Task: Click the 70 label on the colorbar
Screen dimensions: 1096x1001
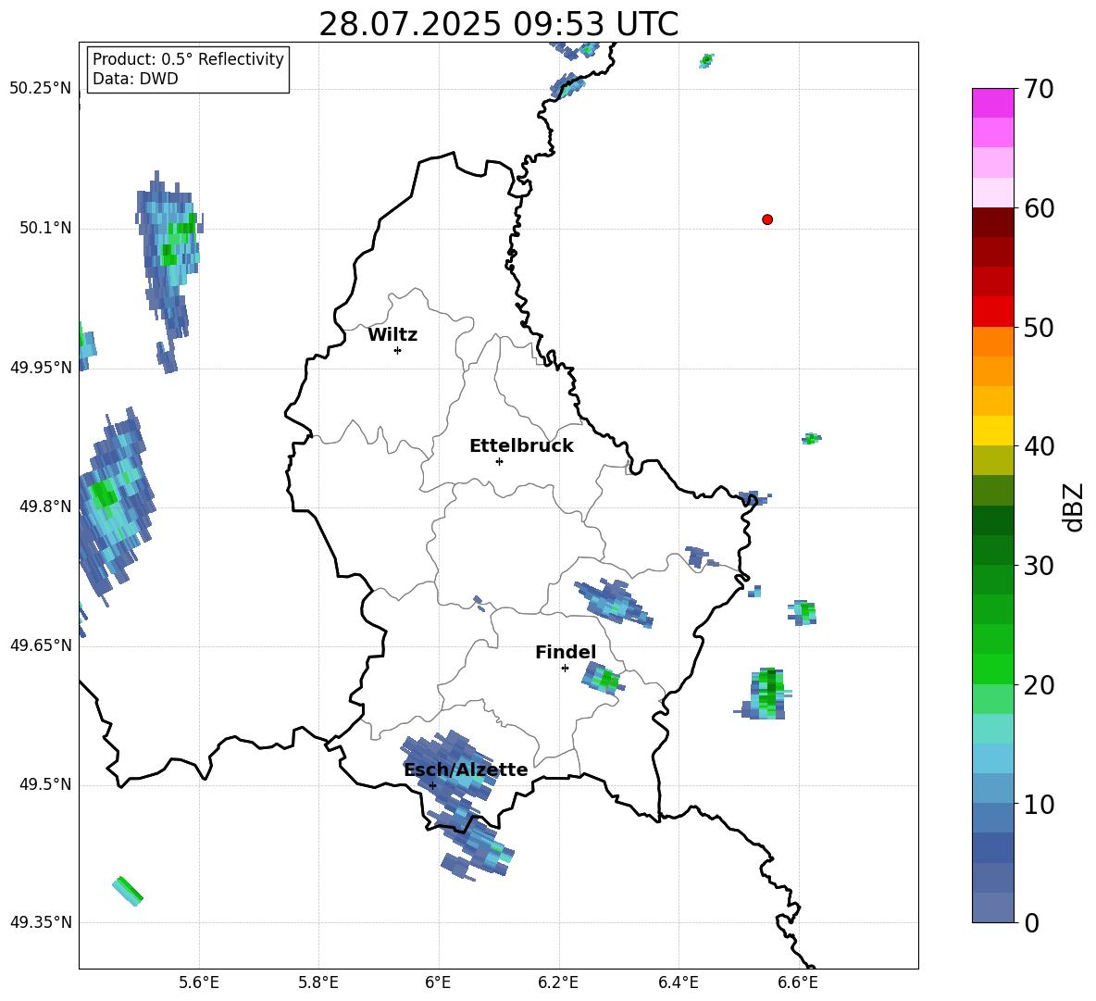Action: coord(1038,90)
